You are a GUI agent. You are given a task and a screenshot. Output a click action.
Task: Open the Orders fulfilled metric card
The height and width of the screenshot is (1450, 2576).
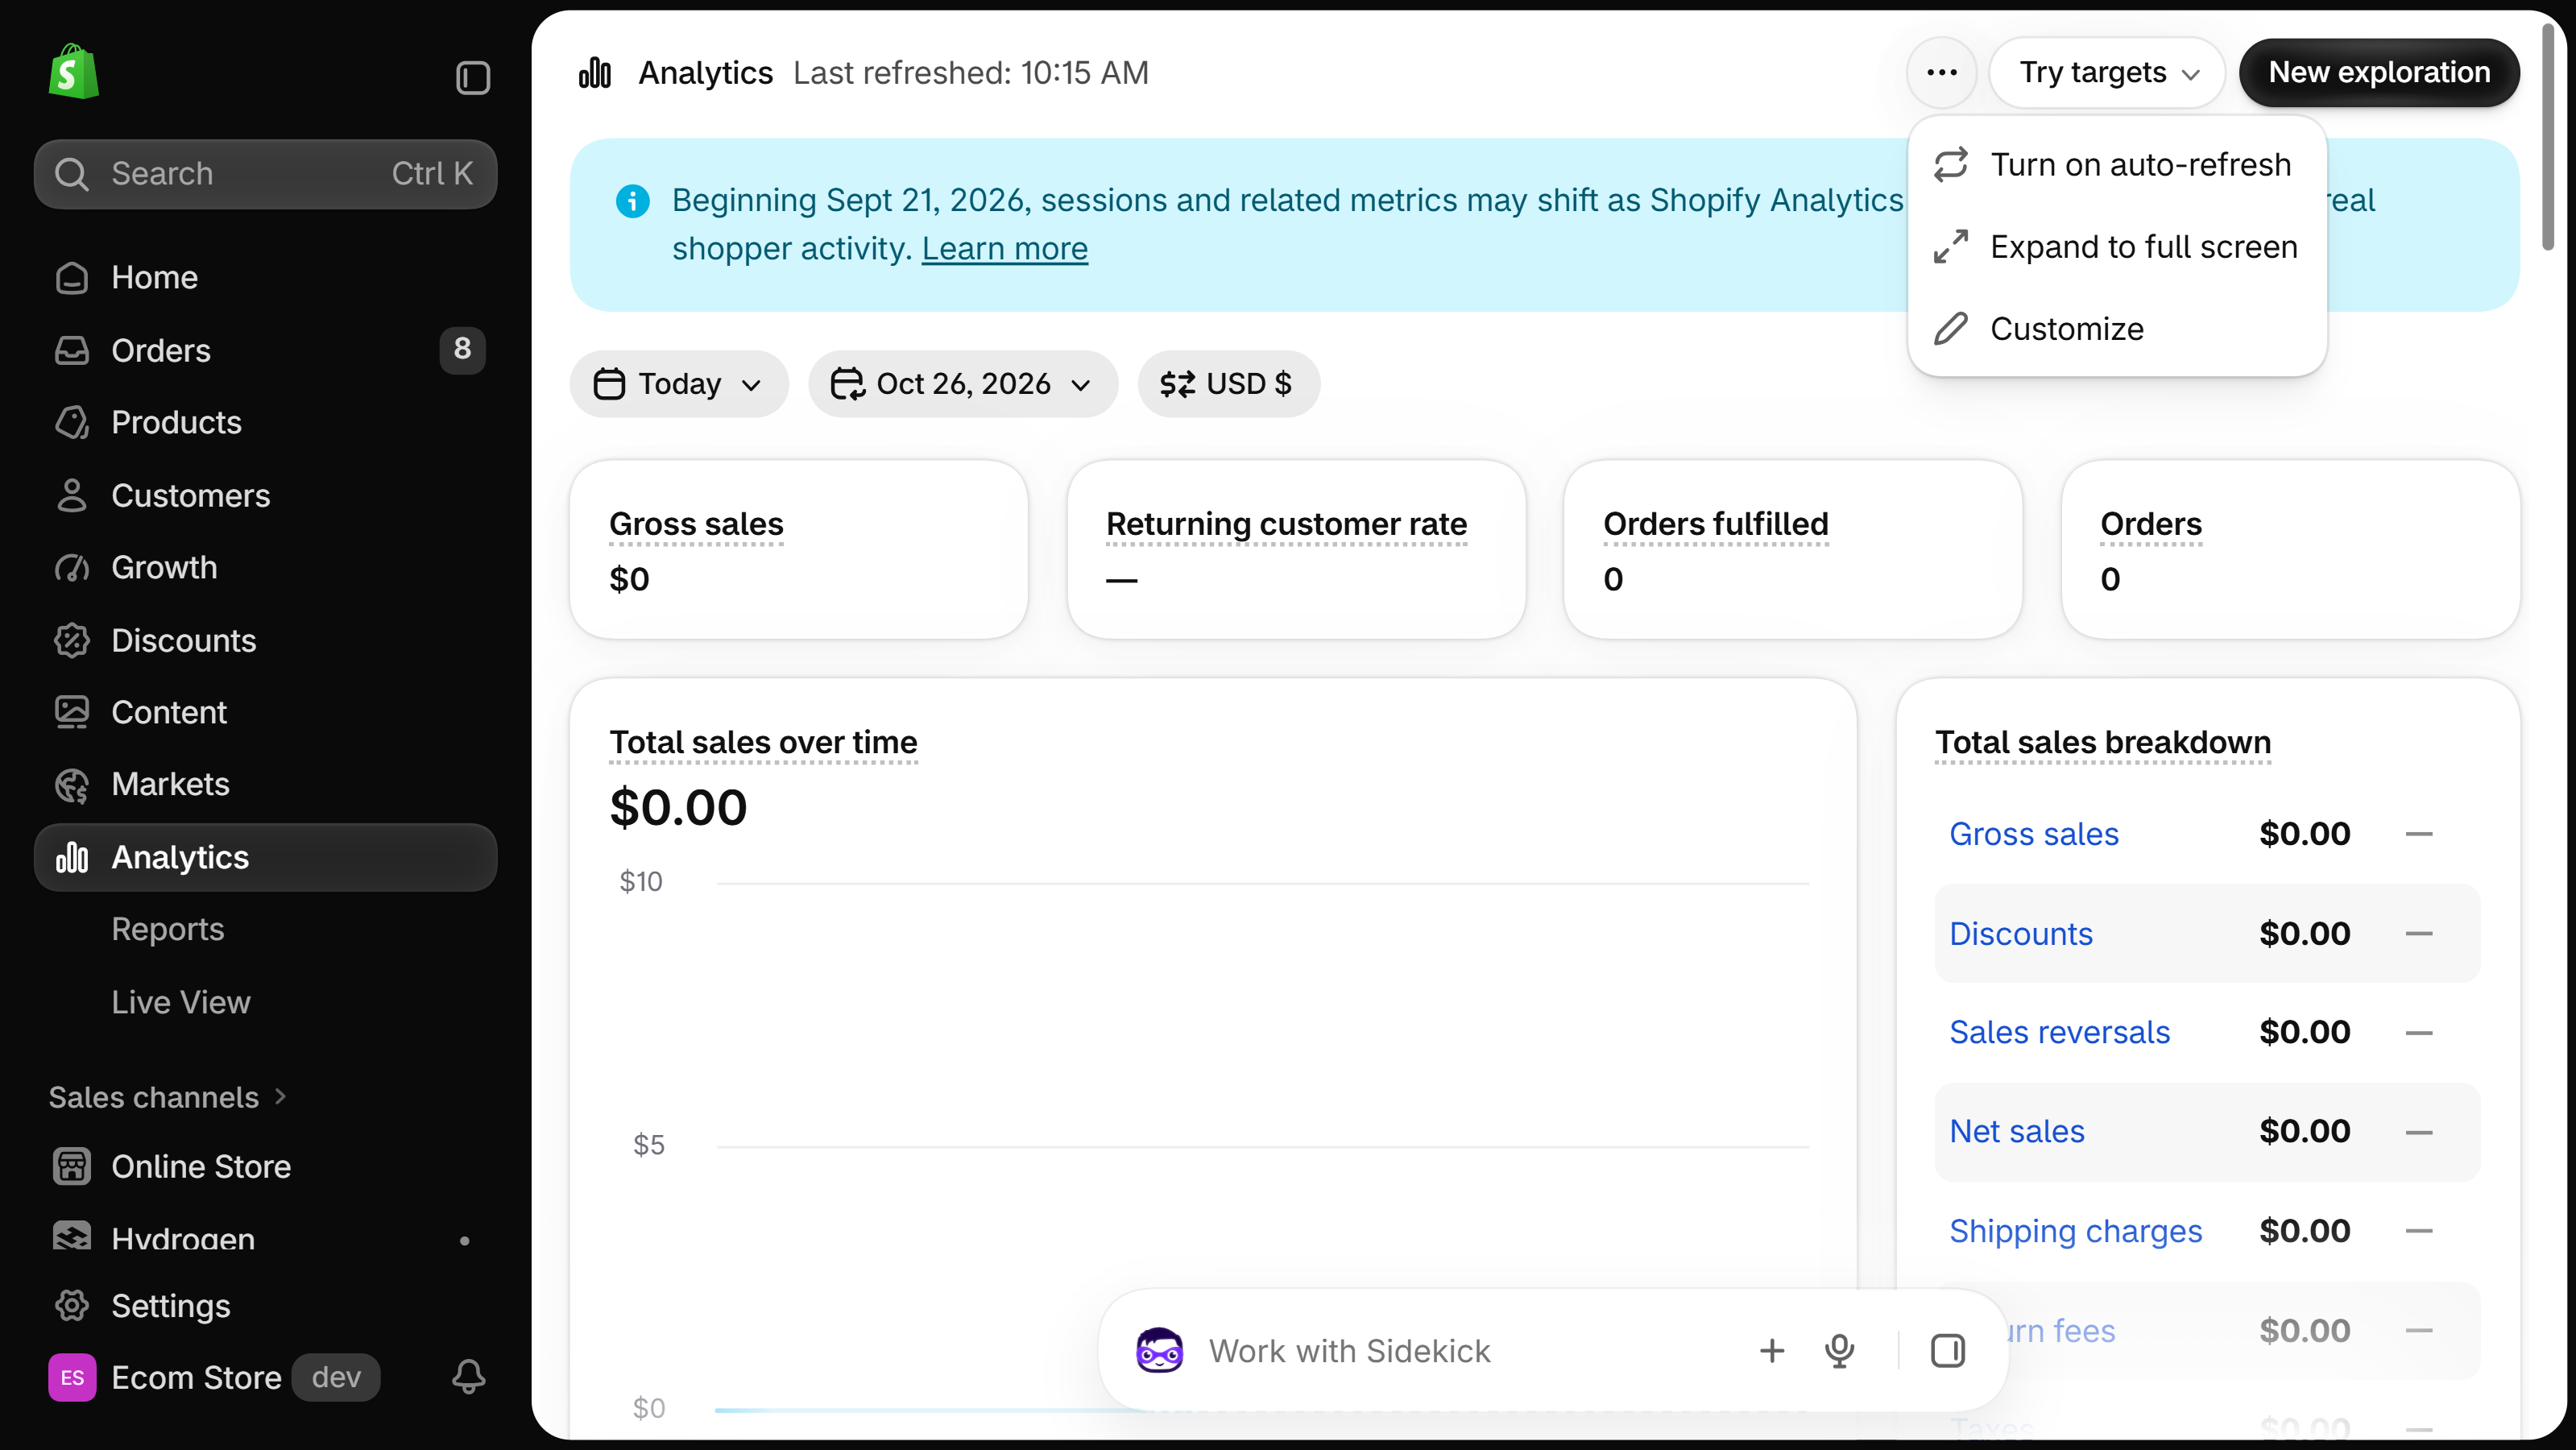point(1793,549)
